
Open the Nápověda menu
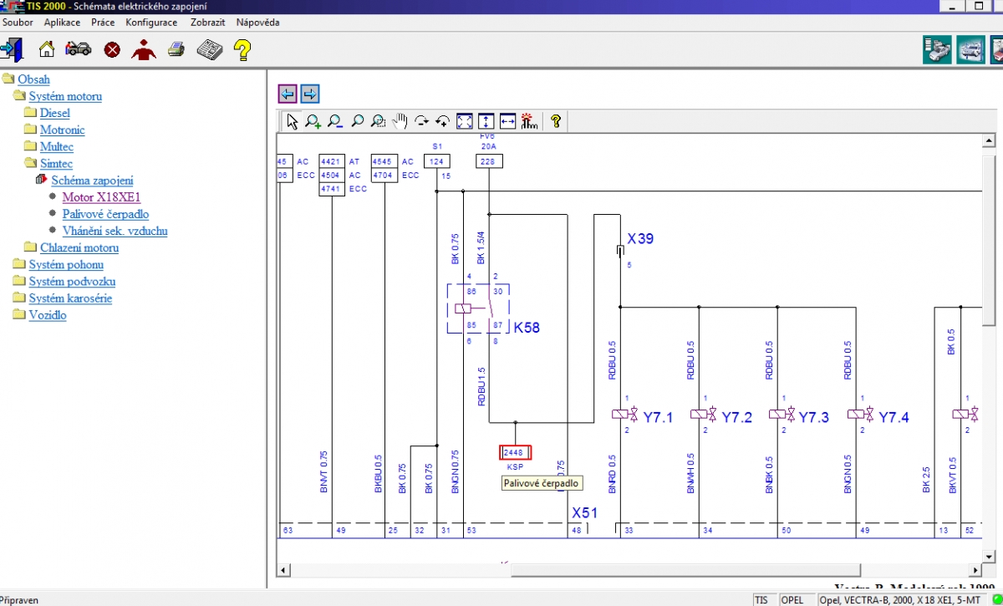click(257, 23)
